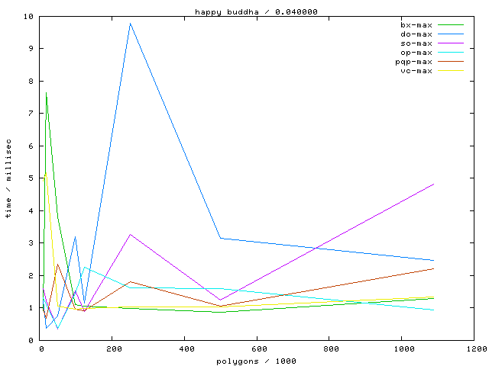The image size is (489, 366).
Task: Click the blue line sample beside do-max
Action: click(x=449, y=34)
